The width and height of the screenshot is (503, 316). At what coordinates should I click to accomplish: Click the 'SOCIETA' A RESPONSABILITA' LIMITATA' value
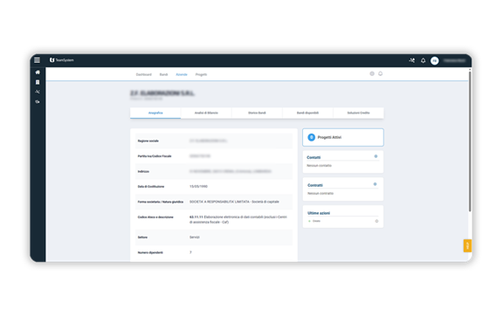tap(234, 202)
